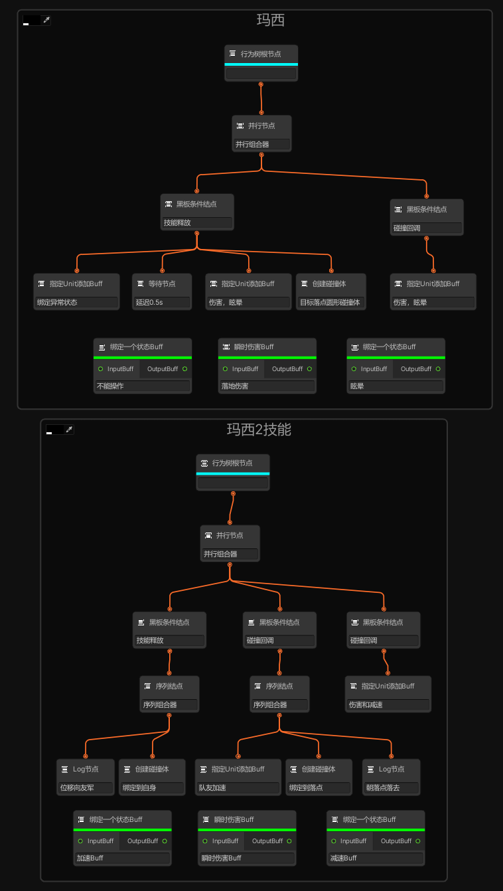503x891 pixels.
Task: Click the icon of the 状态Buff node with 眩晕
Action: pos(354,347)
